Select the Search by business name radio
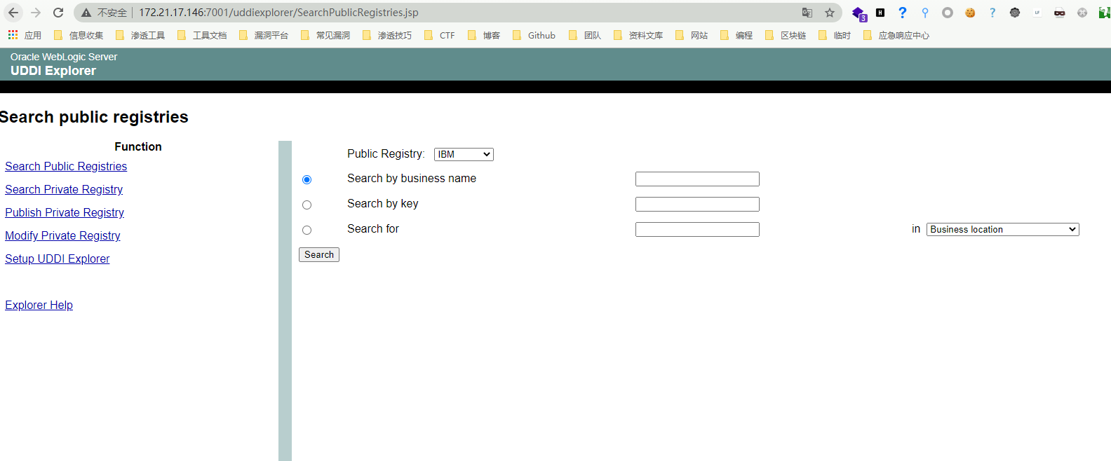This screenshot has height=461, width=1111. 307,180
